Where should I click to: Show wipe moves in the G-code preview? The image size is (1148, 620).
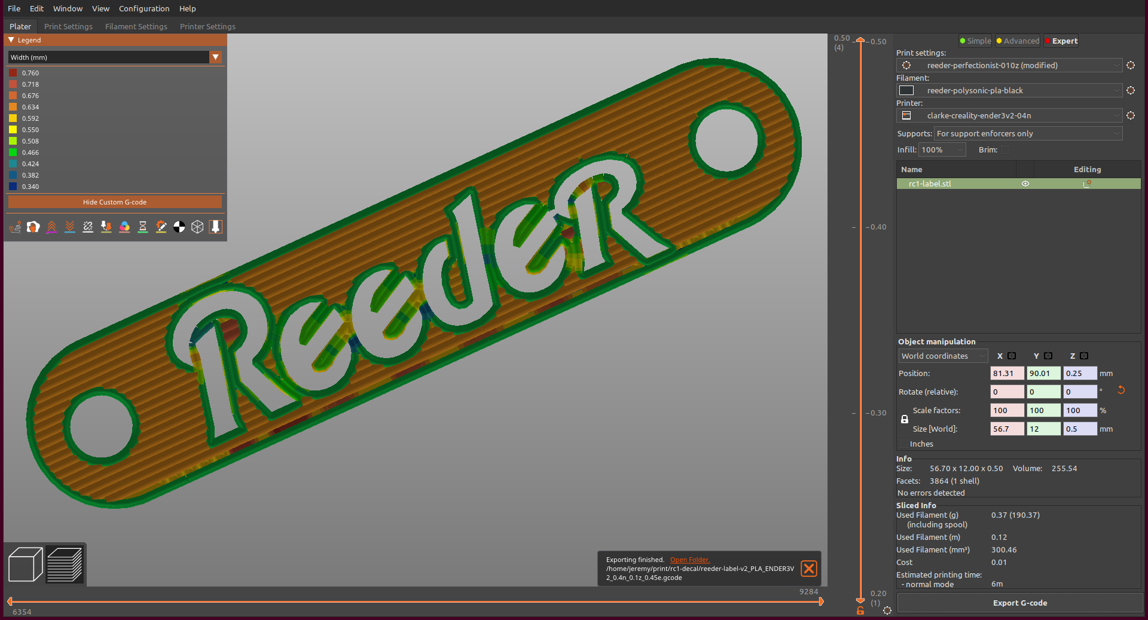click(x=33, y=227)
